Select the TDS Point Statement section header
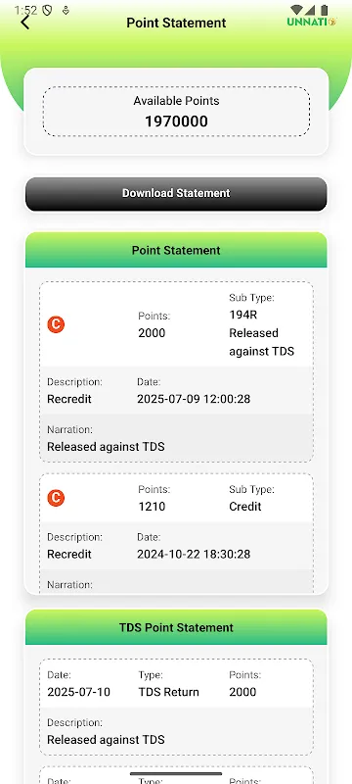Screen dimensions: 352x784 click(x=176, y=627)
